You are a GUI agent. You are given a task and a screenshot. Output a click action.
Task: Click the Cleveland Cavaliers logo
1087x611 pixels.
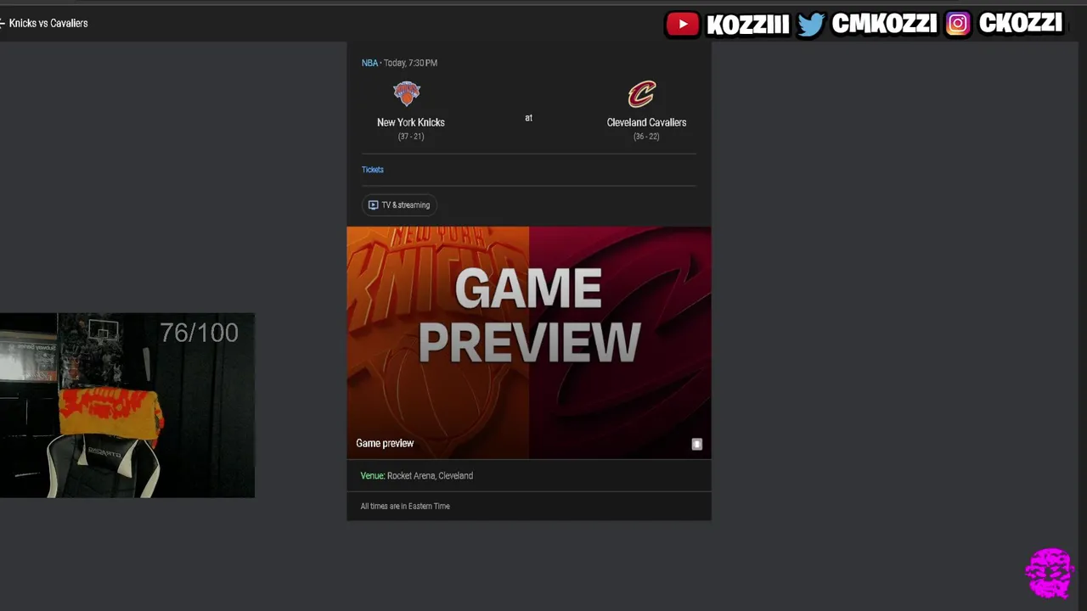[642, 93]
